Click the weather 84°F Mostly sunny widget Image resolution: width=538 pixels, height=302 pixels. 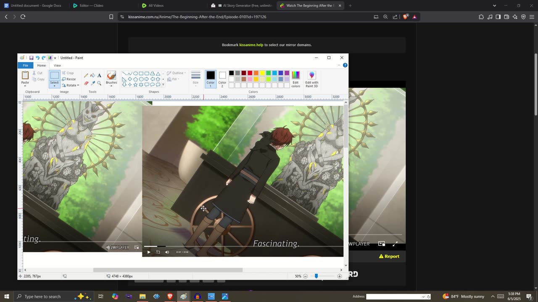click(x=463, y=297)
